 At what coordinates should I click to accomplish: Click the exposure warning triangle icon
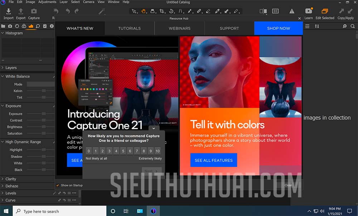(x=292, y=11)
